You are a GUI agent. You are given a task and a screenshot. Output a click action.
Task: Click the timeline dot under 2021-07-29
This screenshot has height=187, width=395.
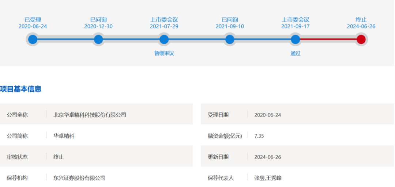click(164, 39)
